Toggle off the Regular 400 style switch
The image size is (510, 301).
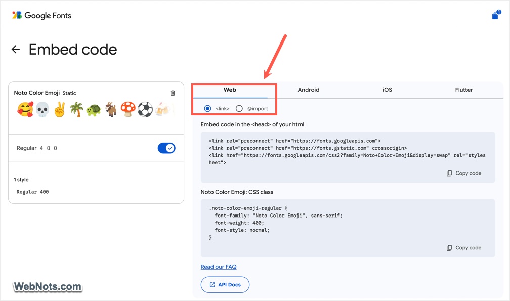(166, 148)
